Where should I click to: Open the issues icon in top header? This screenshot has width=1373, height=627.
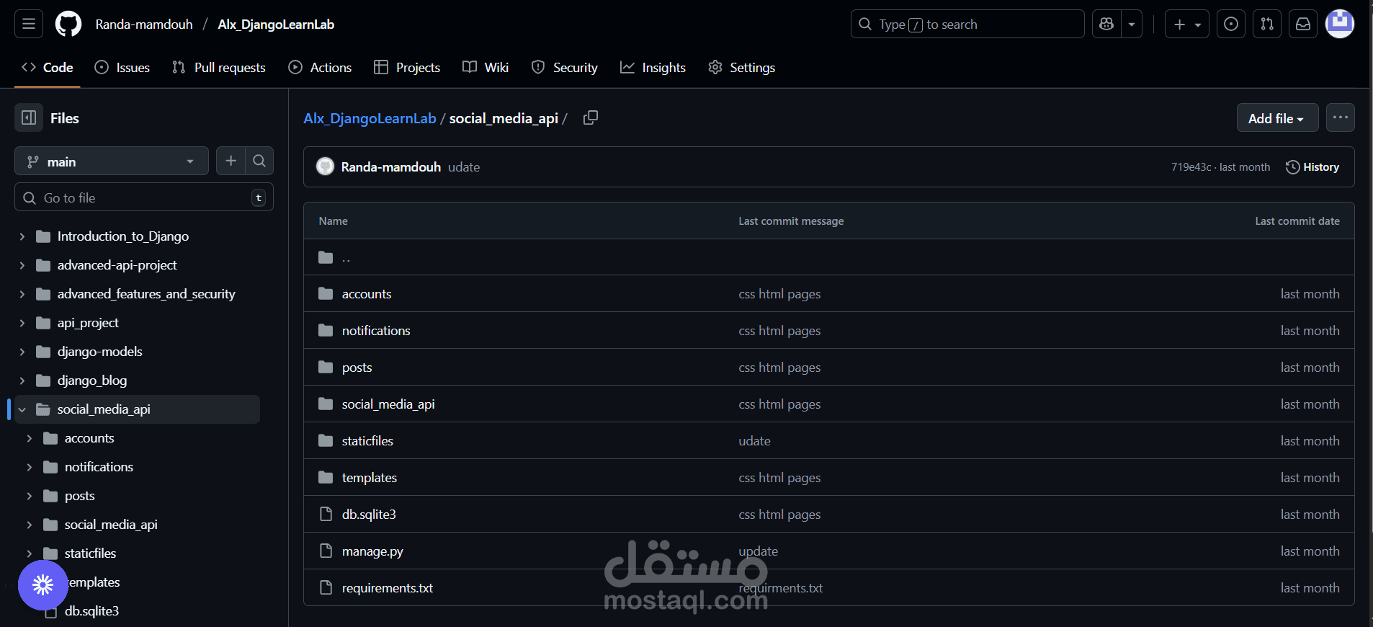coord(1231,25)
